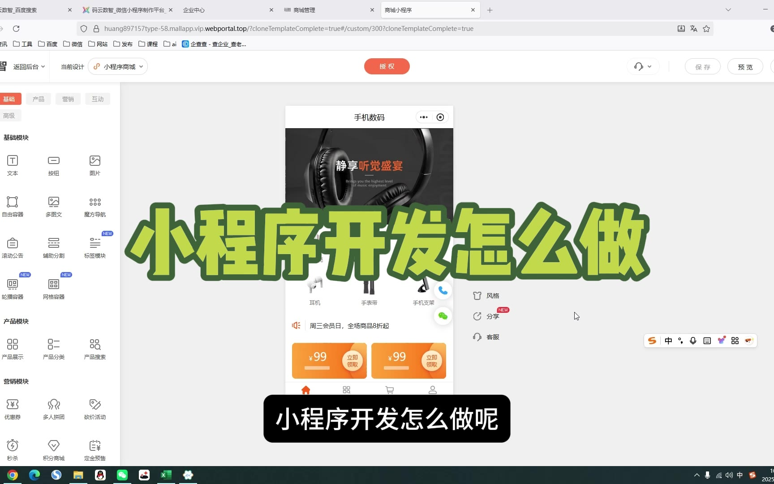This screenshot has width=774, height=484.
Task: Add a 产品展示 product display module
Action: point(13,349)
